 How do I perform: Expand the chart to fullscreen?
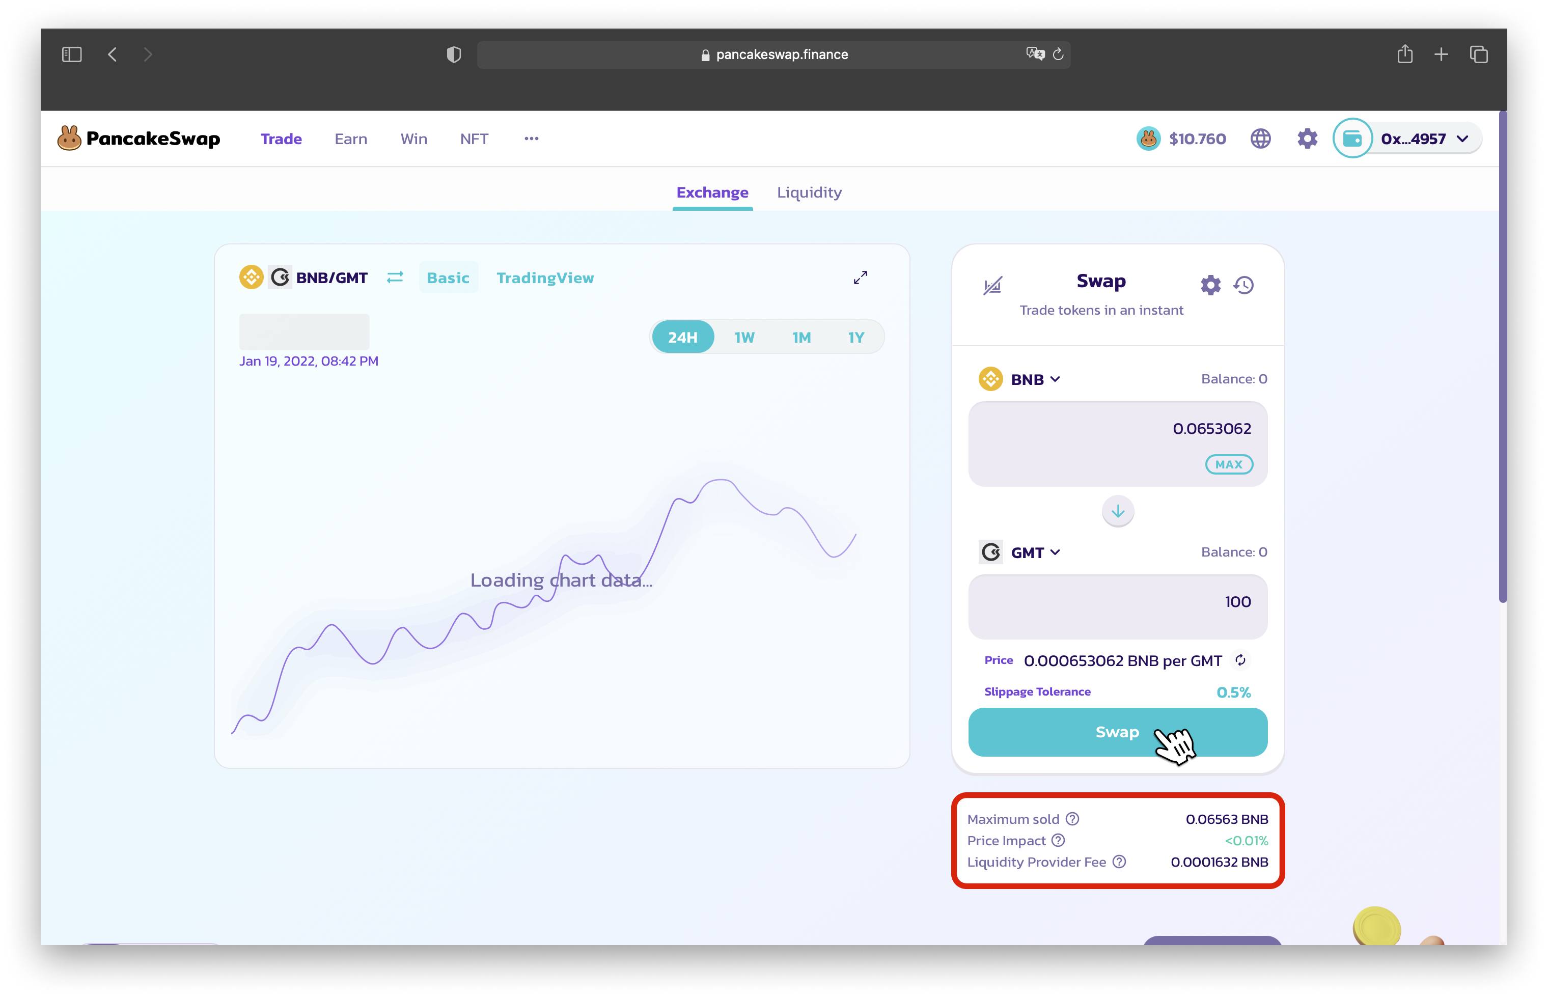[x=860, y=278]
